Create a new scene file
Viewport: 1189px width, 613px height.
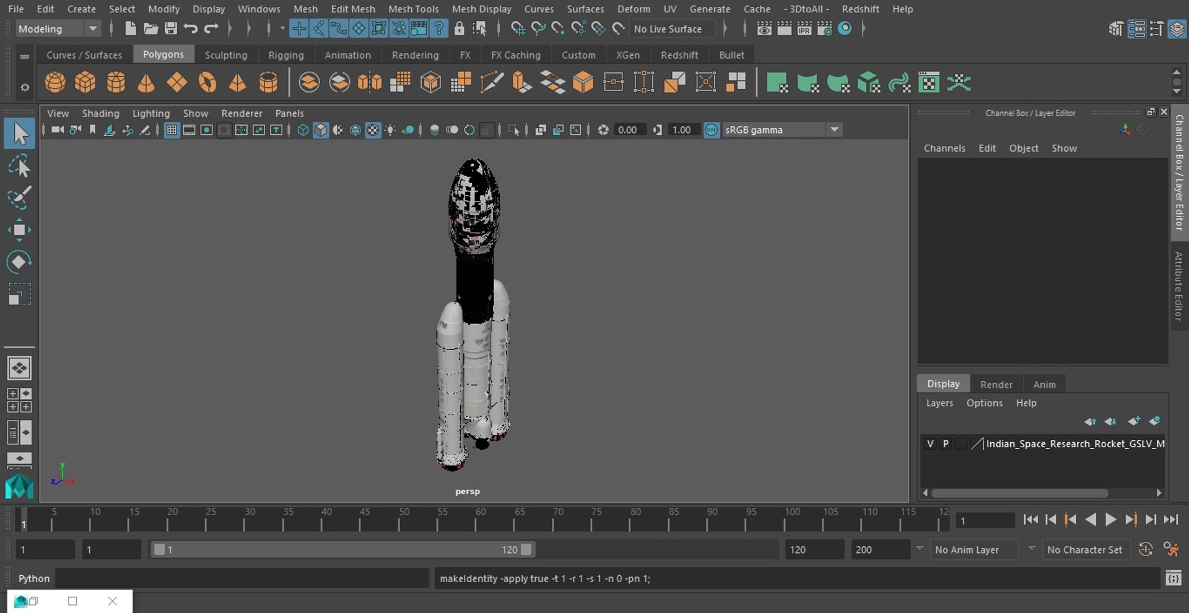130,28
